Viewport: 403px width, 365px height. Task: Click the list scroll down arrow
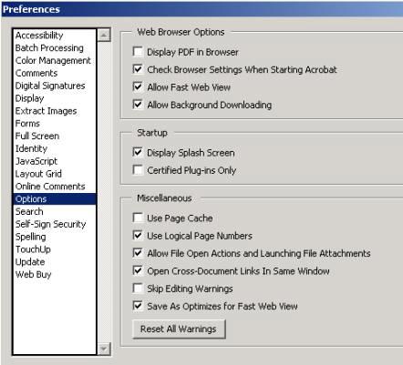click(104, 349)
